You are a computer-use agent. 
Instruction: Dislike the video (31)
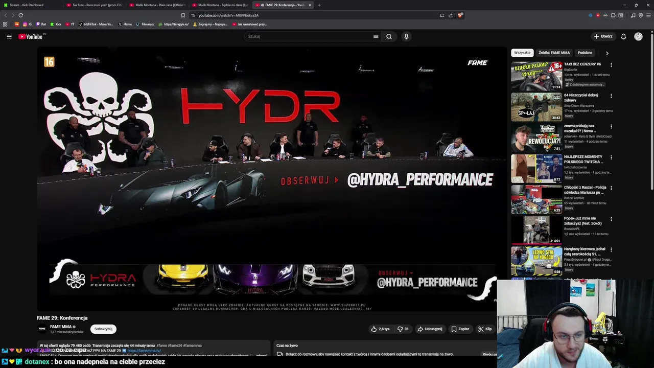[403, 329]
